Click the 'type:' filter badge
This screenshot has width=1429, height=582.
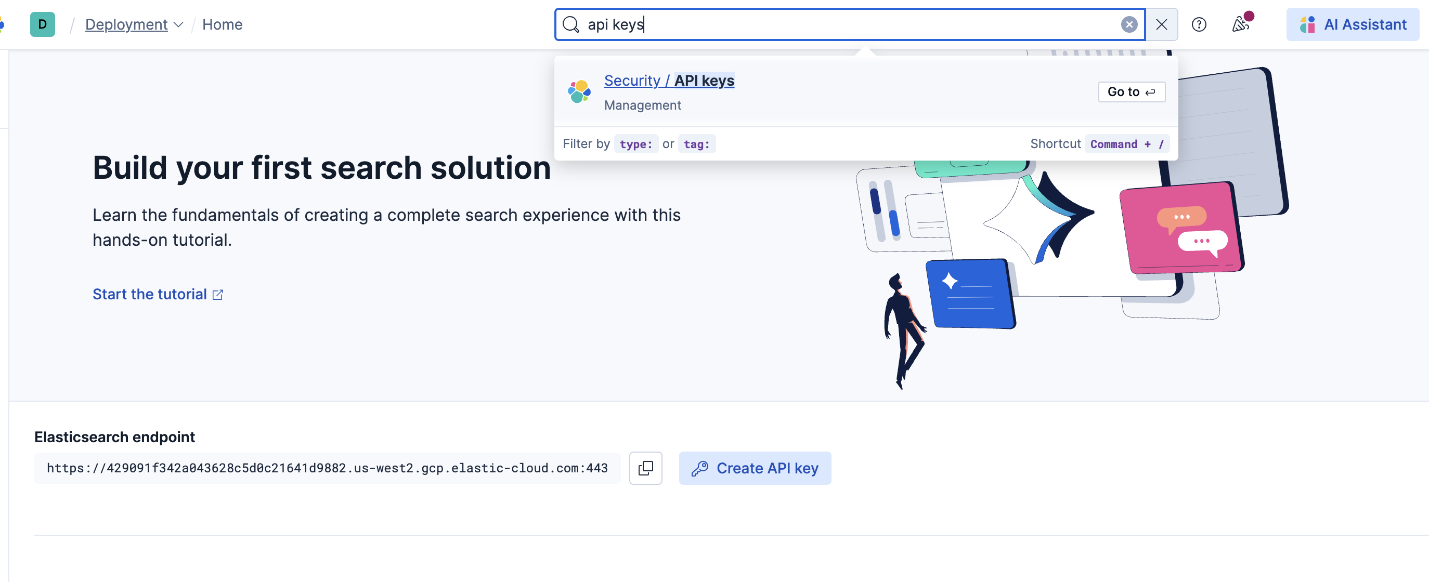tap(636, 143)
